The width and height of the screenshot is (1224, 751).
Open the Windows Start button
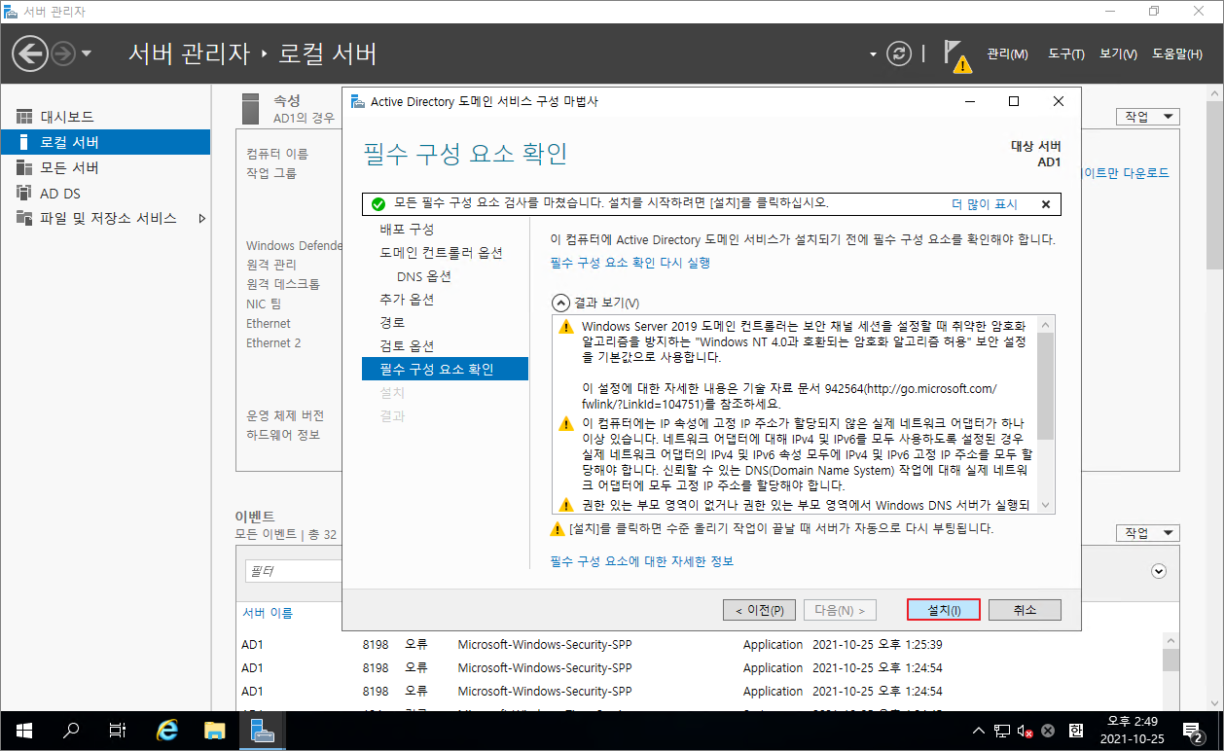point(22,730)
